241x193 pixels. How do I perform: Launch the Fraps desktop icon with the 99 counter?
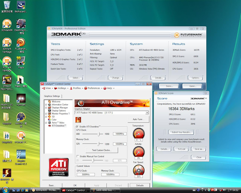(x=21, y=62)
